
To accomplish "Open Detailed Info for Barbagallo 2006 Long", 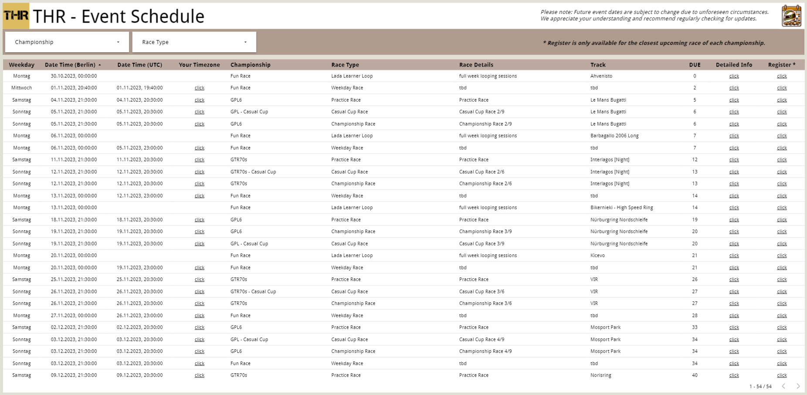I will coord(734,136).
